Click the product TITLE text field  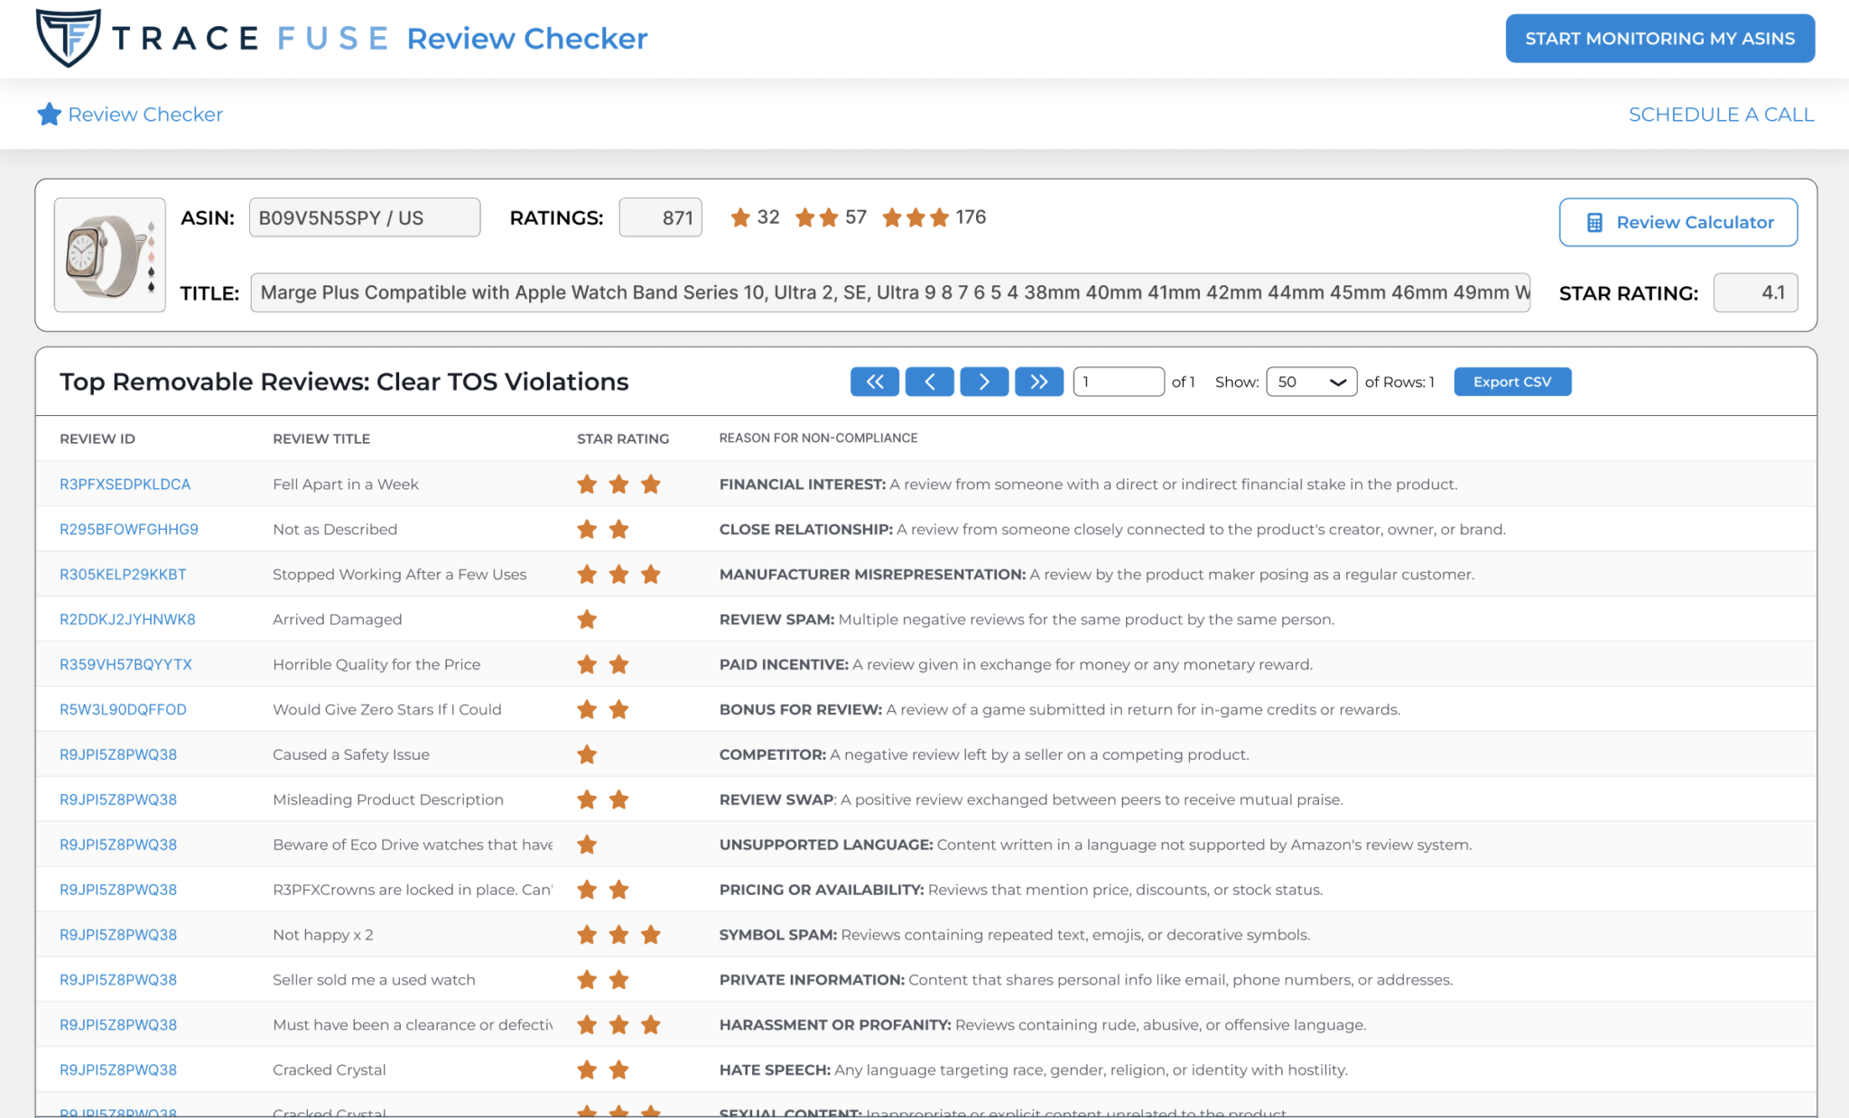click(889, 293)
